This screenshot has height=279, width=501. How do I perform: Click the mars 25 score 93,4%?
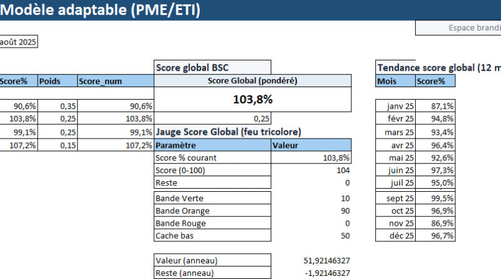tap(435, 132)
